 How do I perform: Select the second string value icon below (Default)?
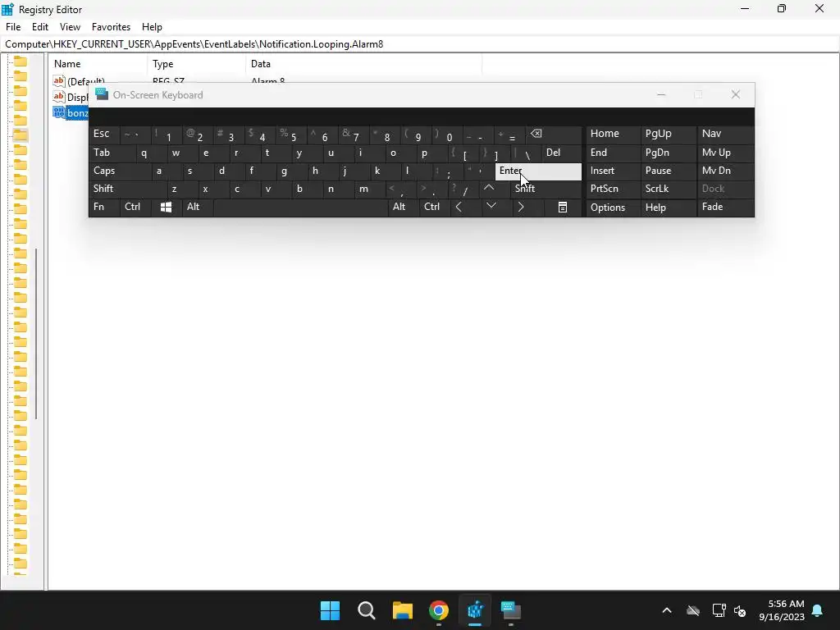(x=59, y=97)
